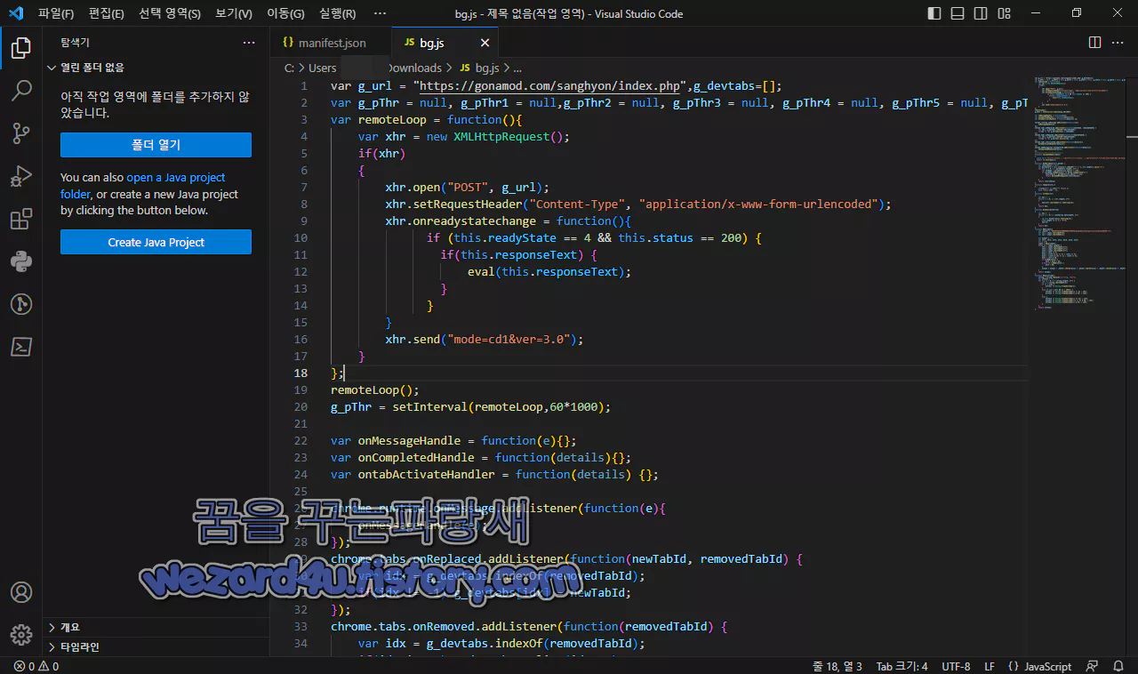This screenshot has height=674, width=1138.
Task: Open the 실행(R) menu
Action: 337,13
